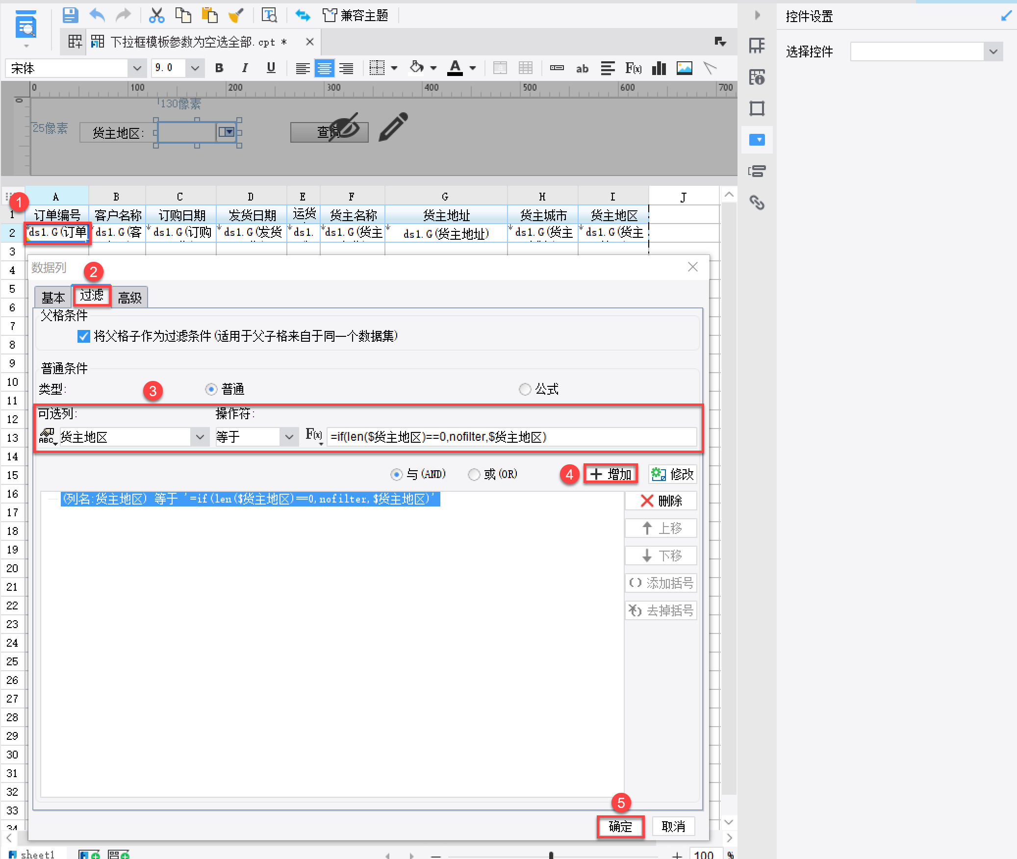This screenshot has width=1017, height=859.
Task: Open the 操作符 等于 dropdown
Action: pyautogui.click(x=289, y=437)
